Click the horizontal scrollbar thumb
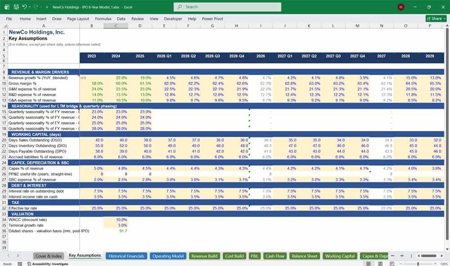The width and height of the screenshot is (450, 266). point(428,256)
